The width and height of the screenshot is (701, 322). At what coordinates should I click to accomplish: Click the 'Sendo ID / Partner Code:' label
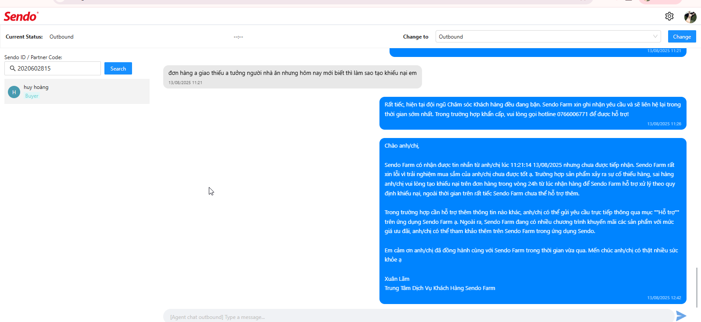33,57
